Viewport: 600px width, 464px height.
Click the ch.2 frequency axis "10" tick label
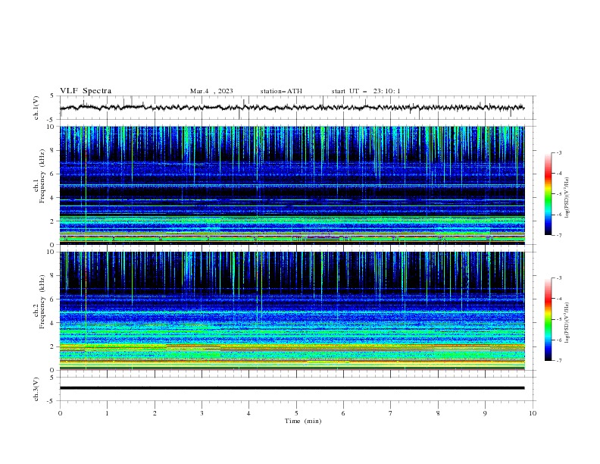click(x=51, y=252)
